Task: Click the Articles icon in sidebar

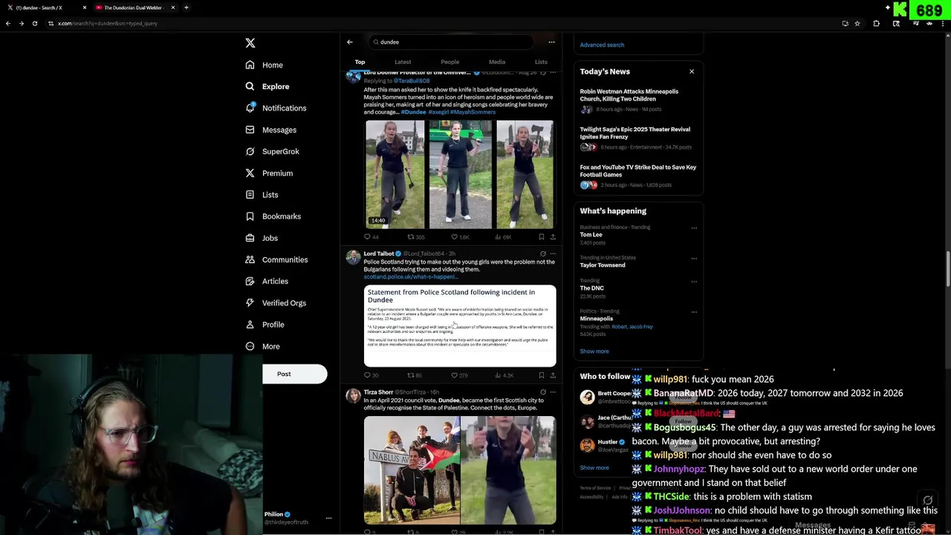Action: (x=250, y=281)
